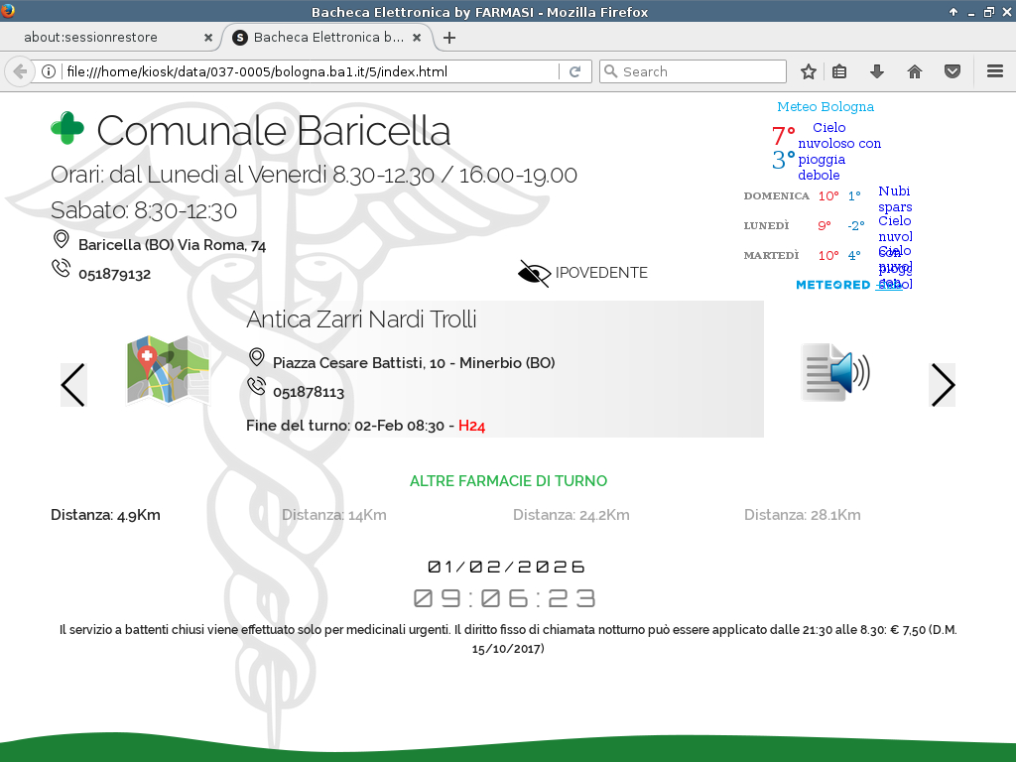
Task: Select the pharmacy at Distanza 14Km
Action: tap(333, 515)
